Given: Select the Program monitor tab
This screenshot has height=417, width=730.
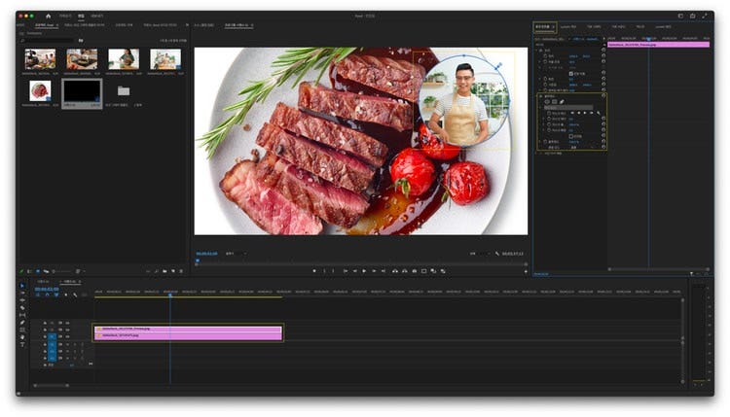Looking at the screenshot, I should tap(237, 24).
